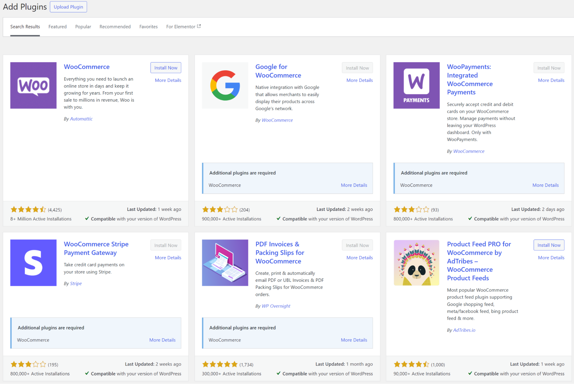Click the Google G logo icon
This screenshot has width=574, height=384.
tap(225, 85)
